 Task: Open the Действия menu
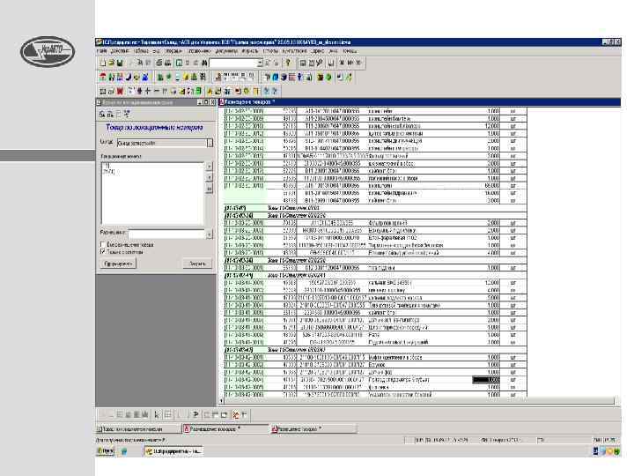pos(119,51)
